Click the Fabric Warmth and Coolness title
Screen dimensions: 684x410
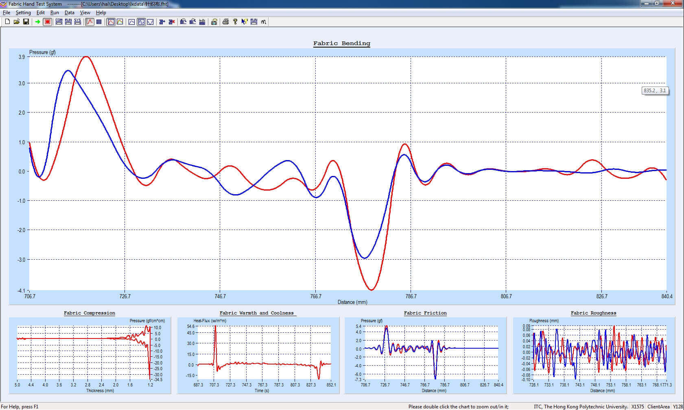pyautogui.click(x=257, y=313)
